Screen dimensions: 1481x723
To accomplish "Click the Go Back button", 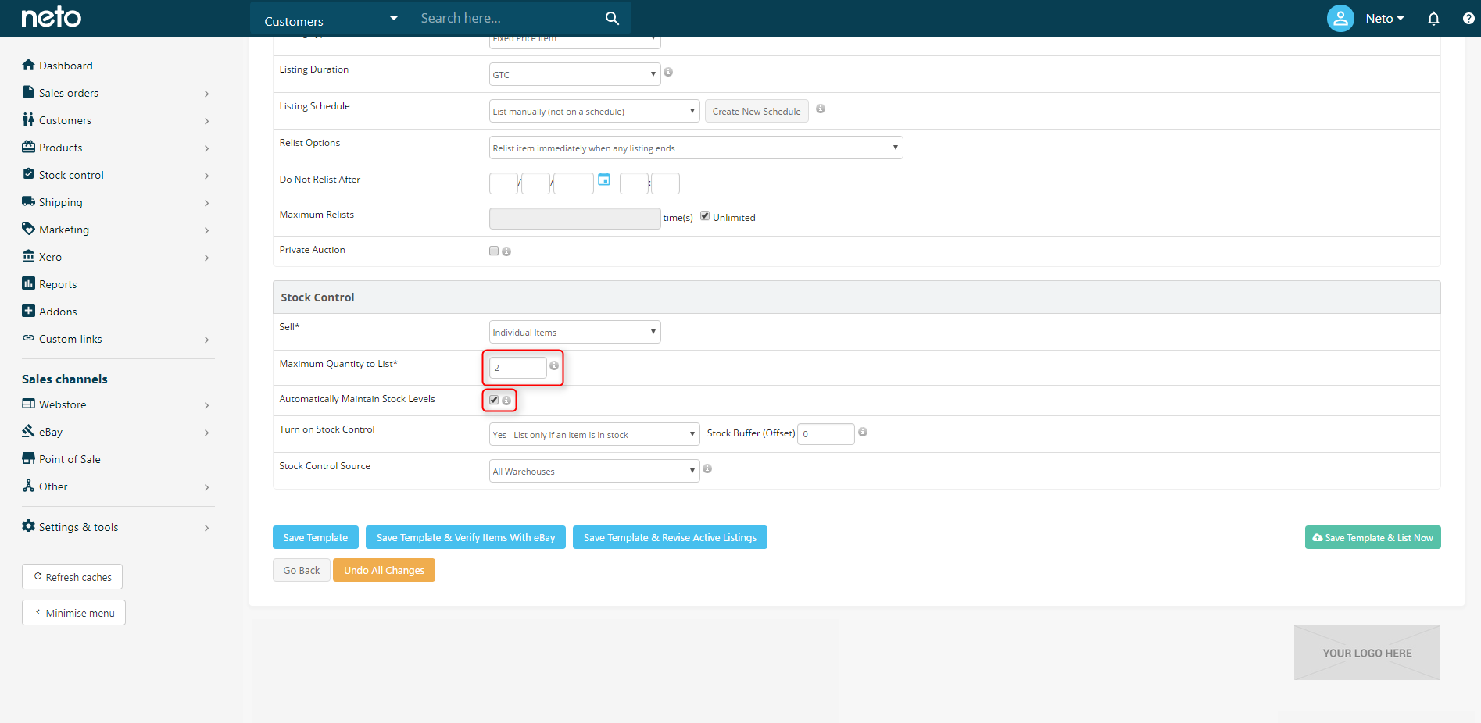I will (302, 570).
